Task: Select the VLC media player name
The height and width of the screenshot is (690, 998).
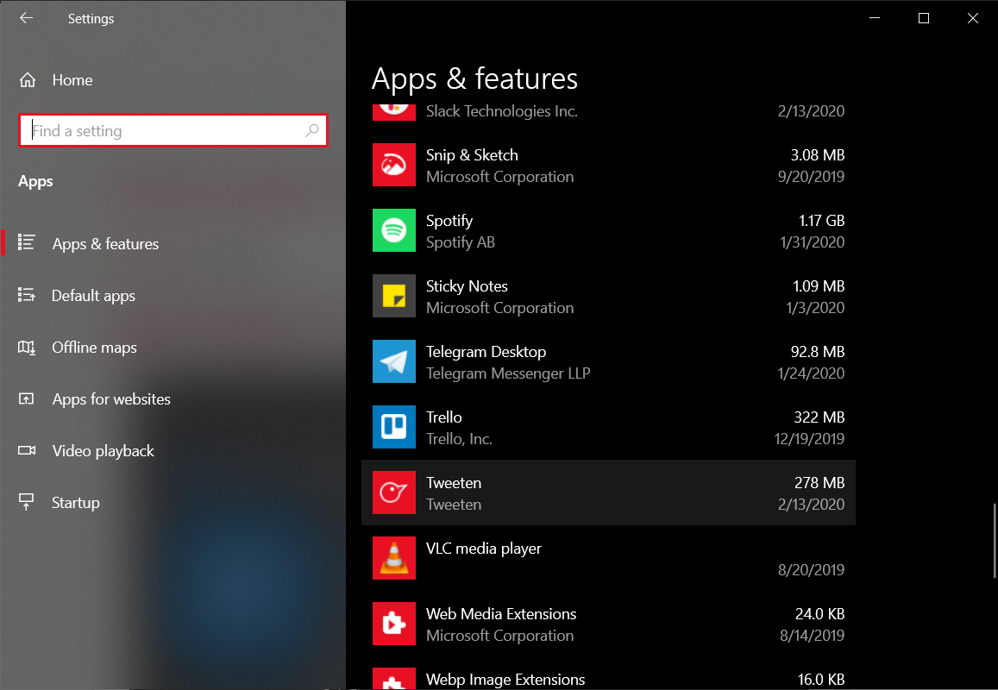Action: (x=484, y=549)
